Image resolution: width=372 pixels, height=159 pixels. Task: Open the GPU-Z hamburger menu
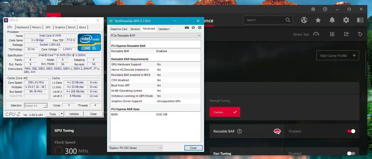[200, 28]
